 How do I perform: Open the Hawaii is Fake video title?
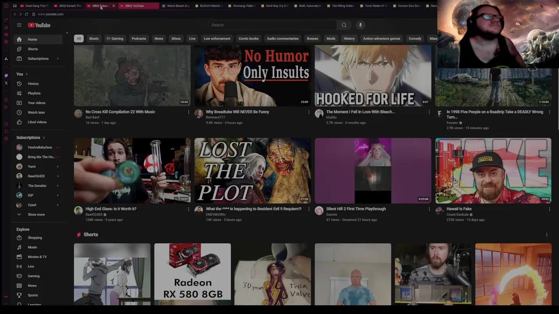coord(459,209)
